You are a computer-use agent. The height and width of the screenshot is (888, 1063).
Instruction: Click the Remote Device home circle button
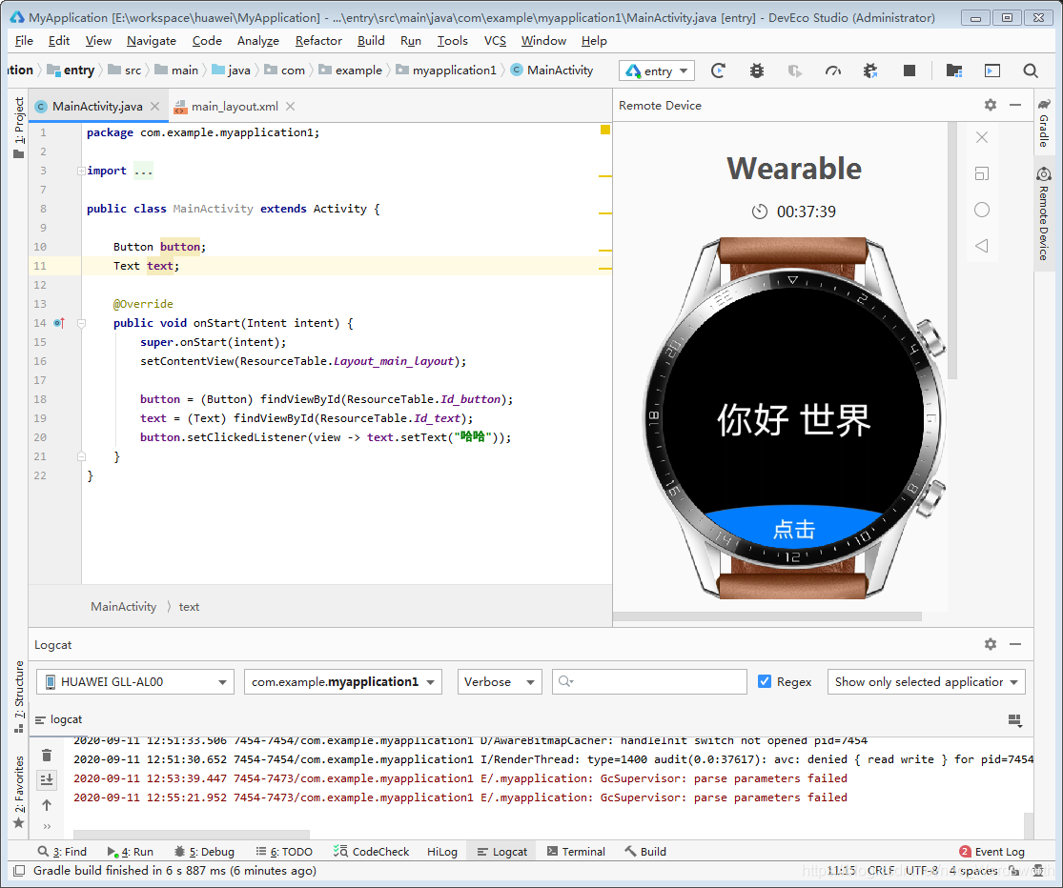coord(982,210)
